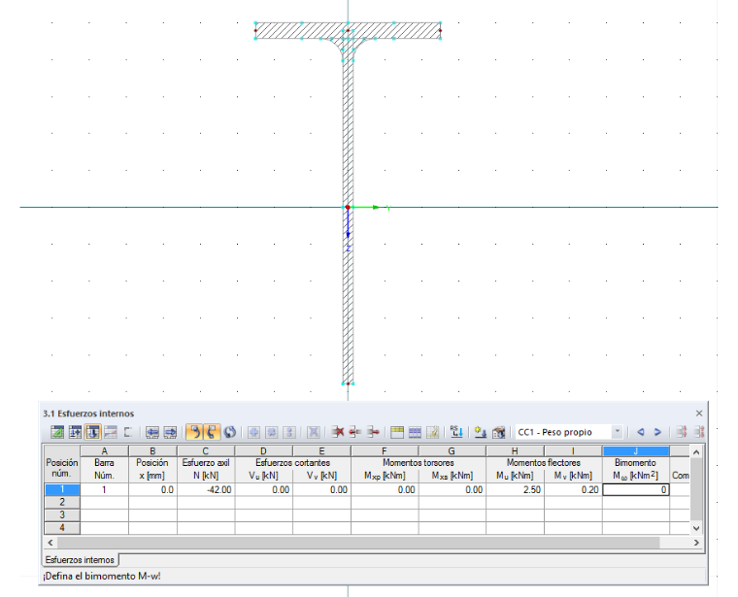Viewport: 738px width, 597px height.
Task: Click column header H
Action: coord(515,451)
